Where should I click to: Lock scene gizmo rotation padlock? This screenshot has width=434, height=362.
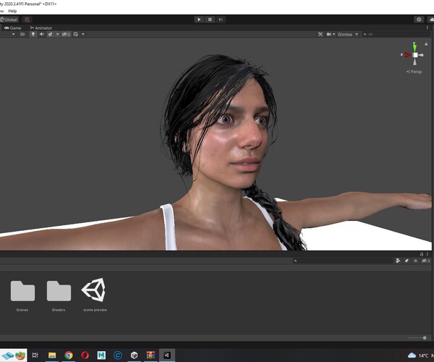pos(426,43)
